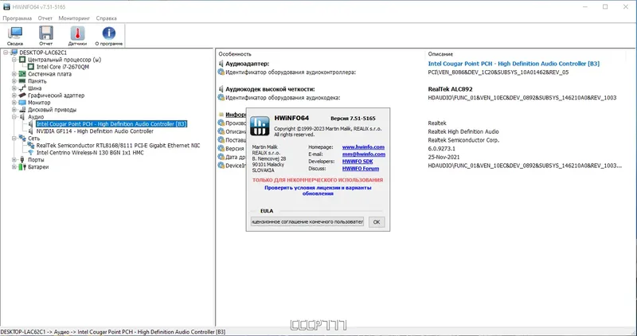Click the Особенность column header
Image resolution: width=637 pixels, height=336 pixels.
pos(235,54)
